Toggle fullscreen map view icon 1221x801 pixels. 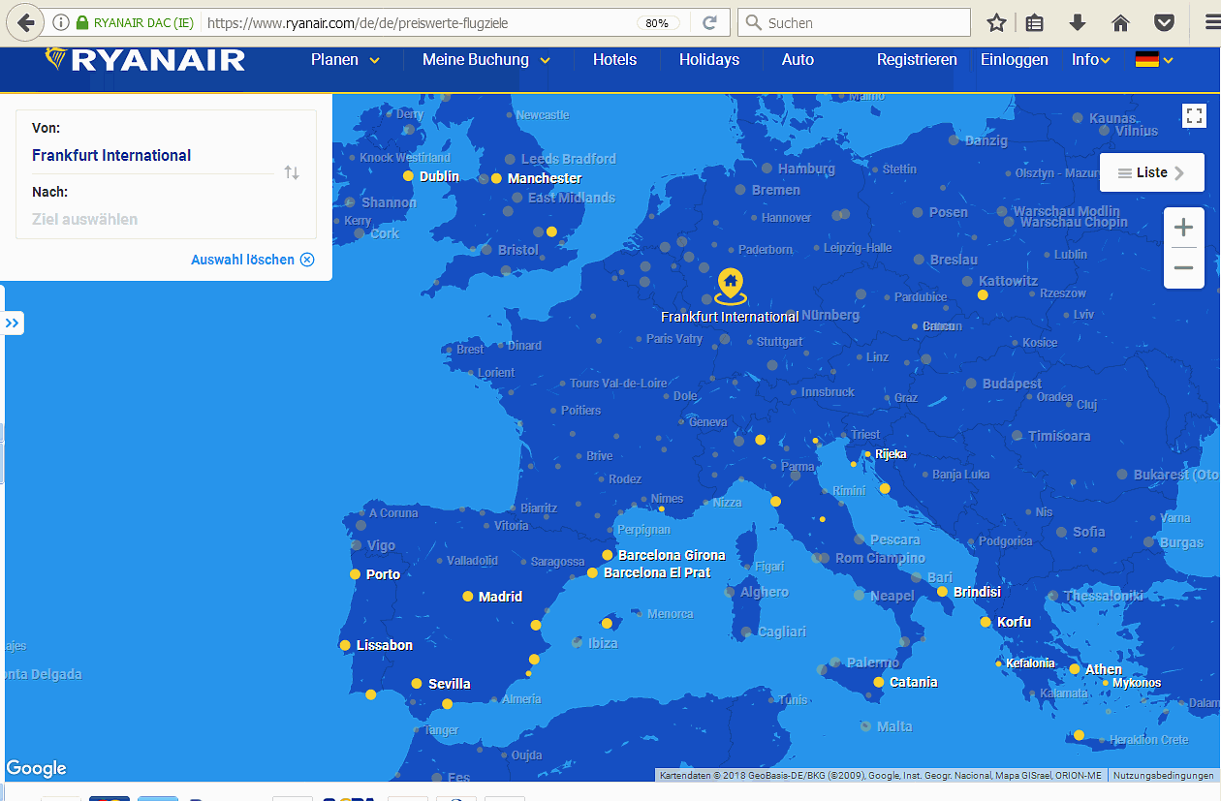1194,115
